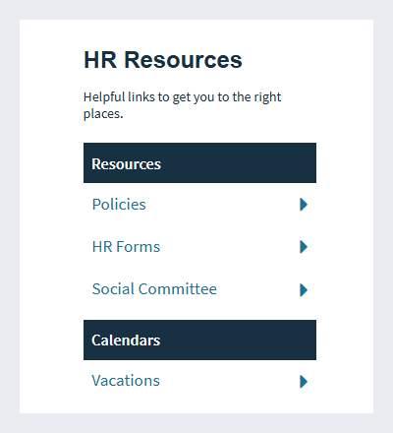
Task: Click the white 'Resources' label text
Action: pyautogui.click(x=126, y=164)
